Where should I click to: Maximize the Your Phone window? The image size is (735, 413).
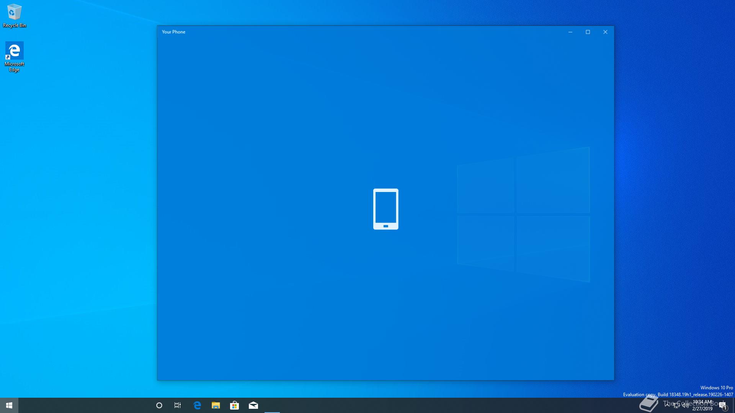click(x=588, y=32)
